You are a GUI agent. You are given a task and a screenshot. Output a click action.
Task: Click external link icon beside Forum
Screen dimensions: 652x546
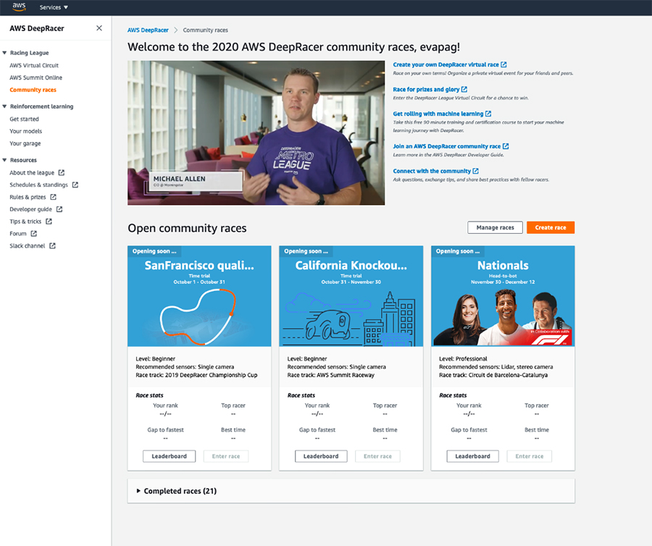[34, 234]
